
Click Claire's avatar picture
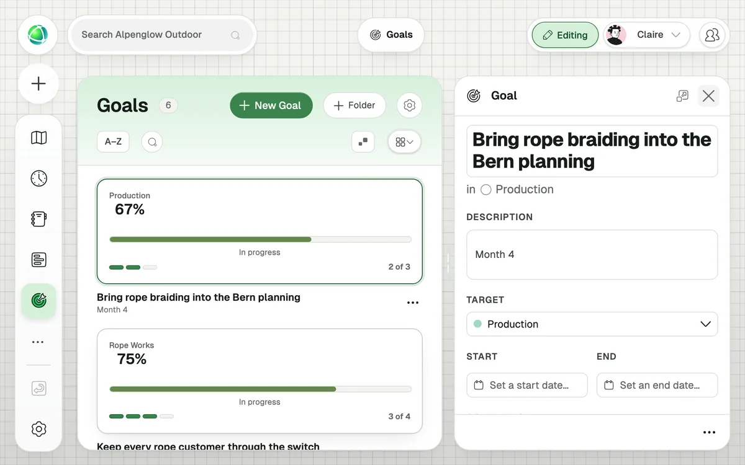coord(615,35)
